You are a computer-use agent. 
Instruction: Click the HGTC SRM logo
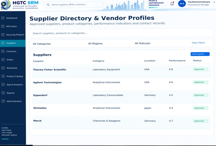19,5
